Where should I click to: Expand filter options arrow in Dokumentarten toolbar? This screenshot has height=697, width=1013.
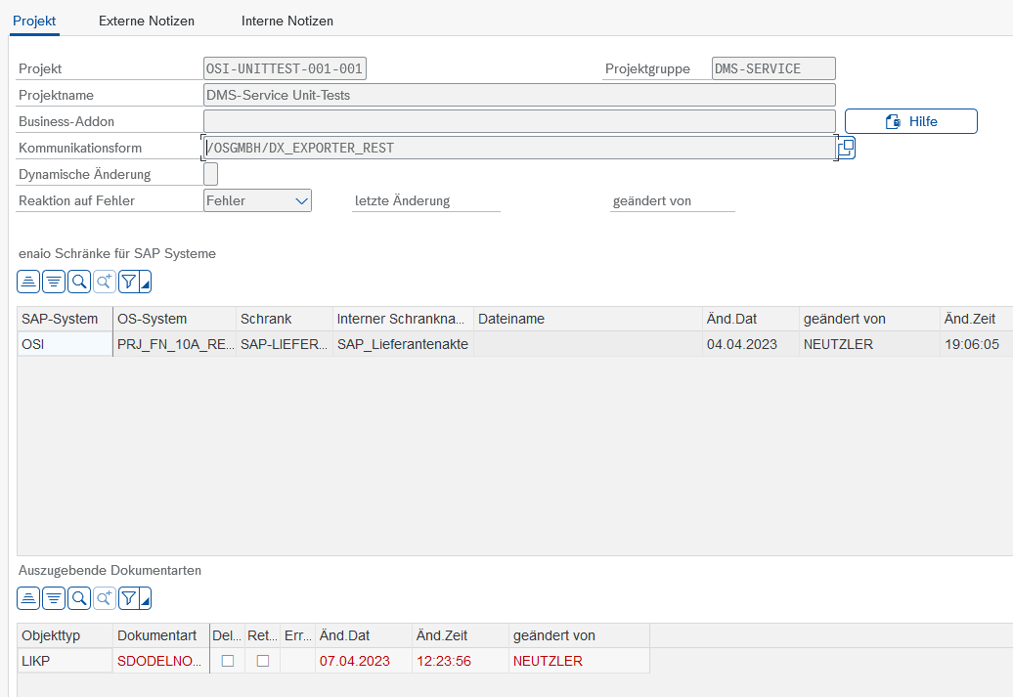click(x=146, y=600)
